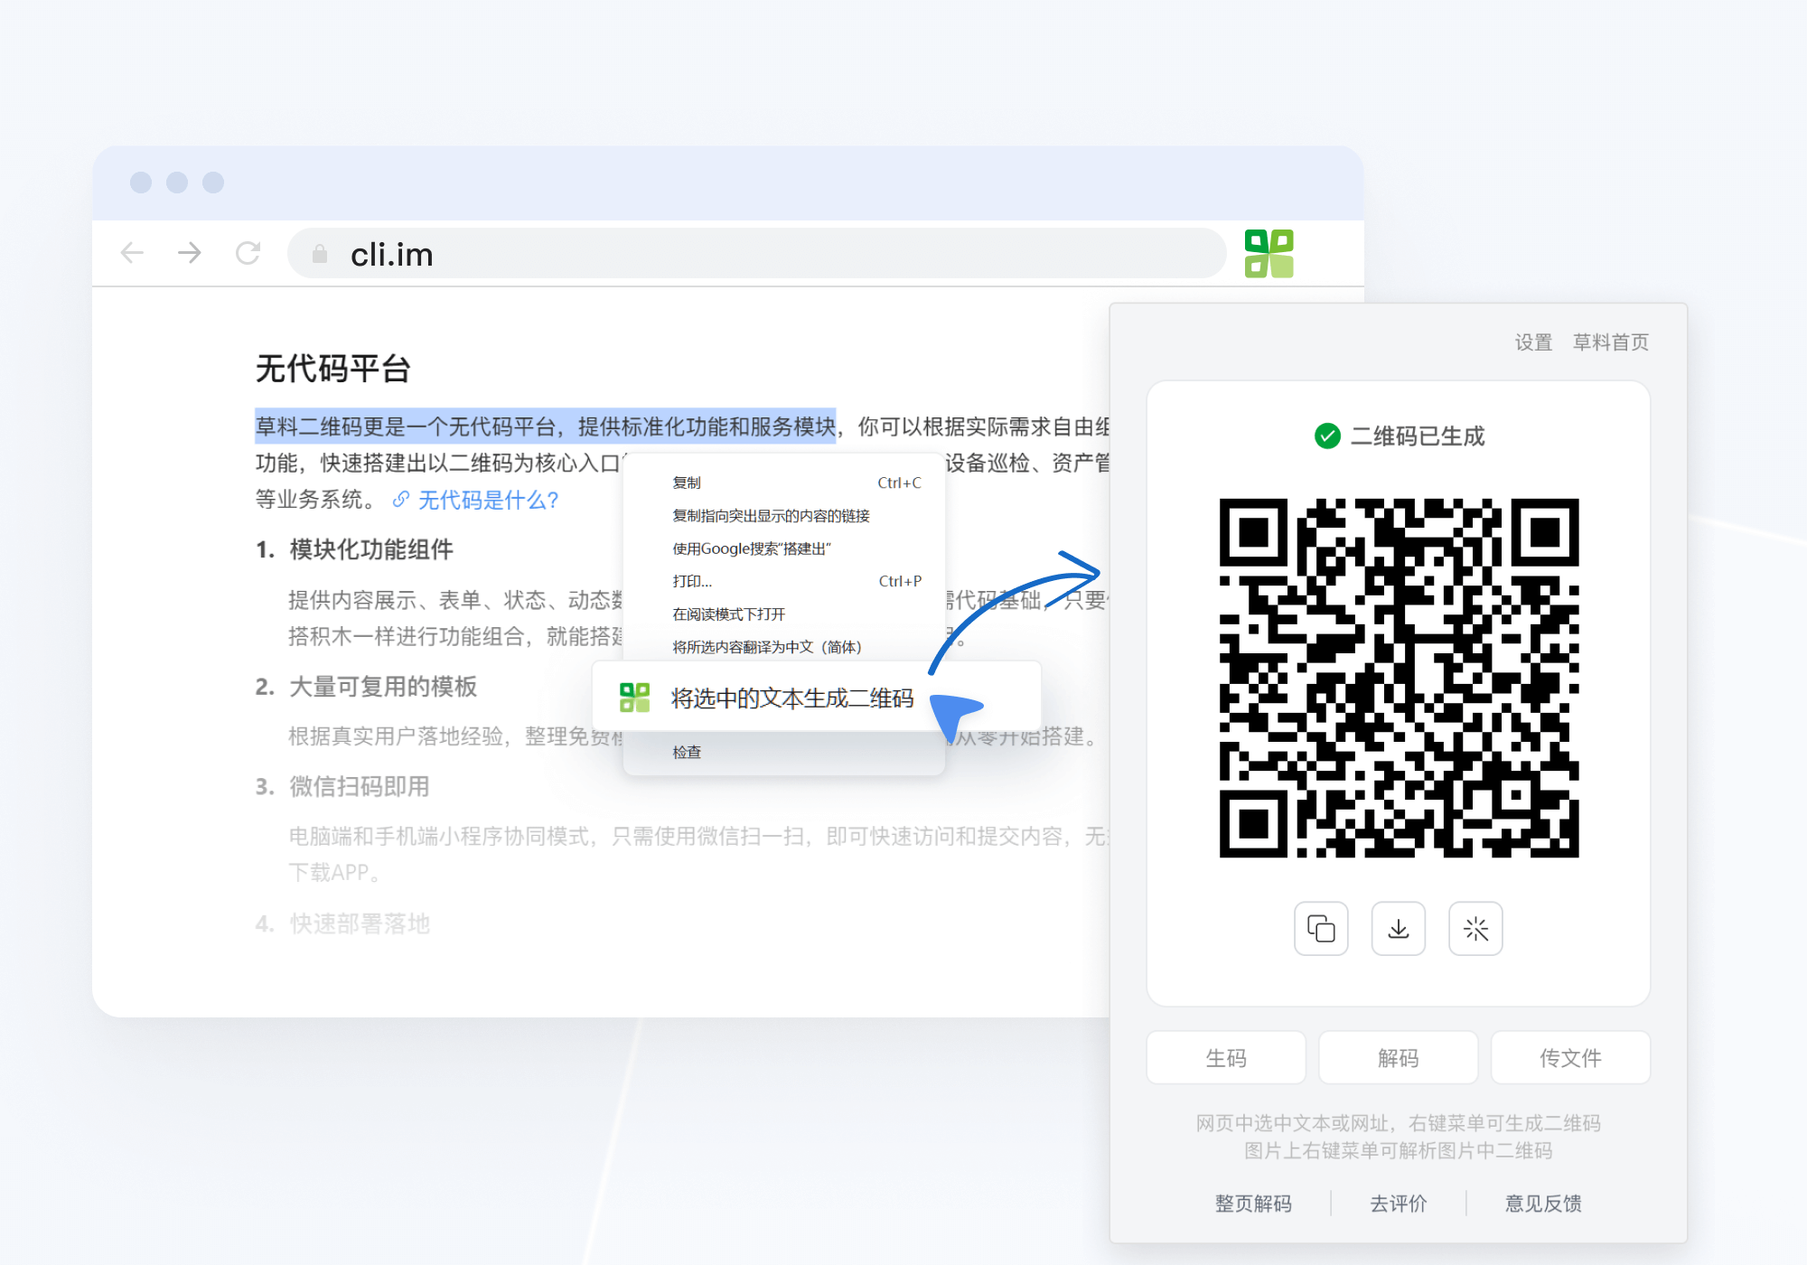
Task: Open the 无代码是什么? link
Action: coord(488,500)
